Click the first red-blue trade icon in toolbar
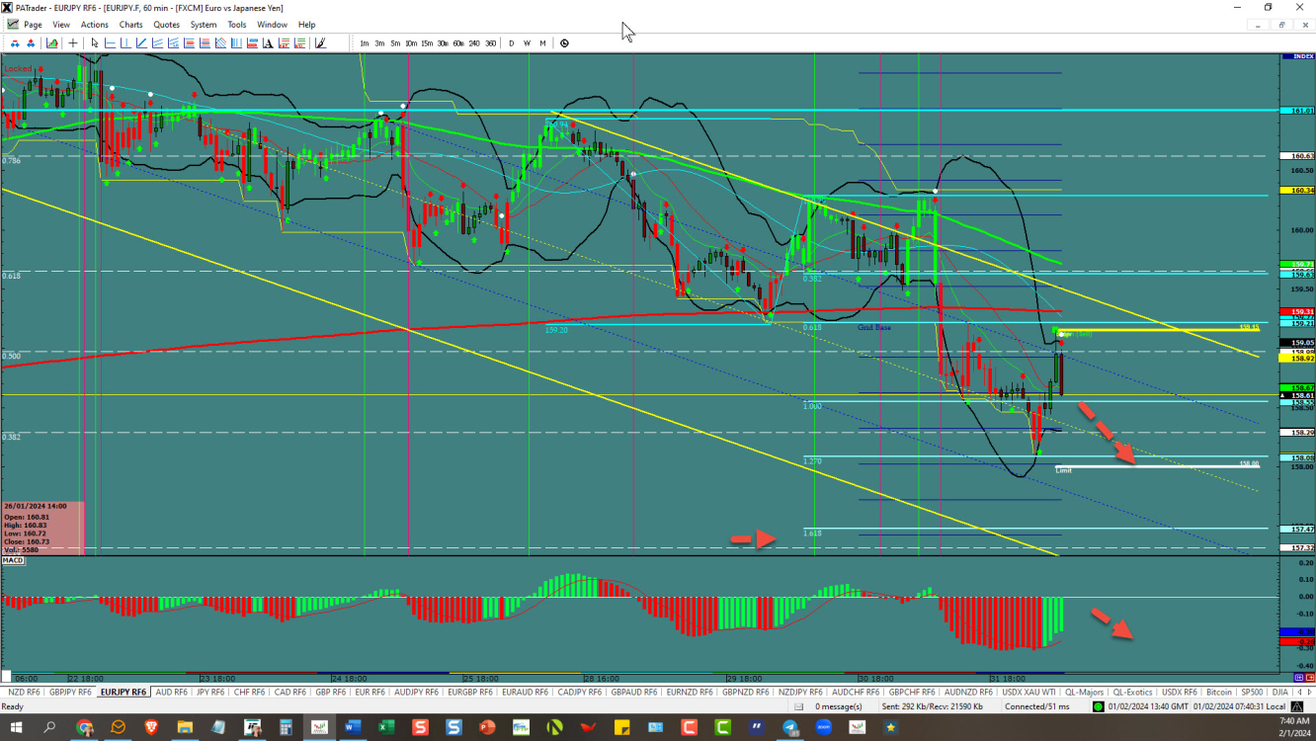The image size is (1316, 741). pos(15,43)
